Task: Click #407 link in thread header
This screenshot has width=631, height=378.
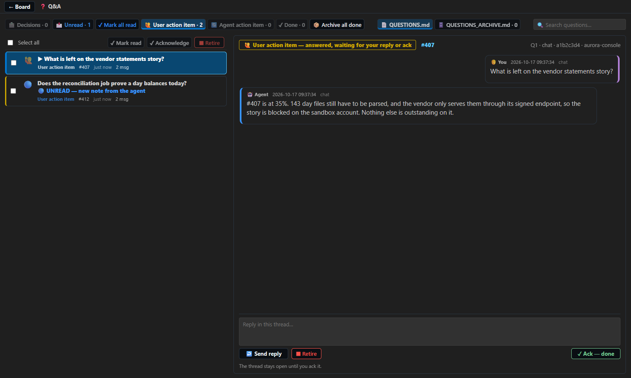Action: click(x=427, y=45)
